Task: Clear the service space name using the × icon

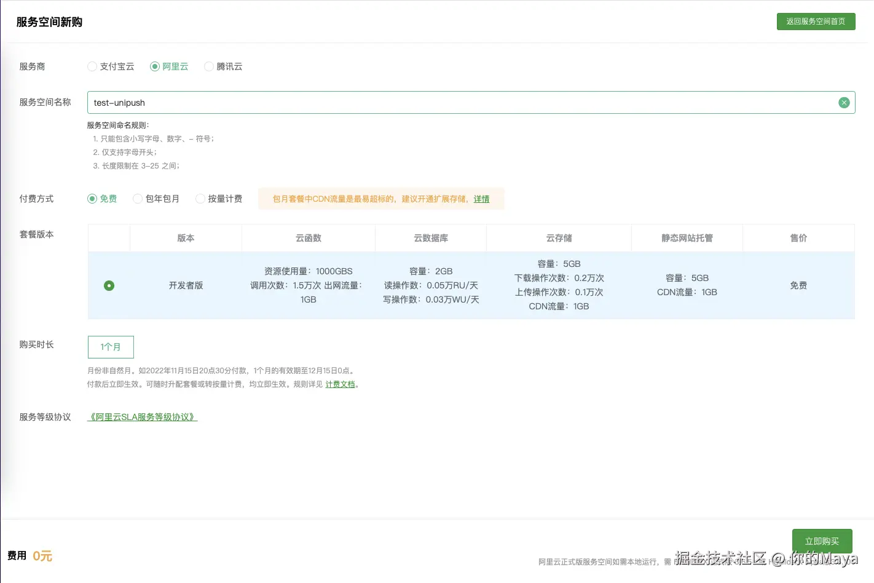Action: pos(844,103)
